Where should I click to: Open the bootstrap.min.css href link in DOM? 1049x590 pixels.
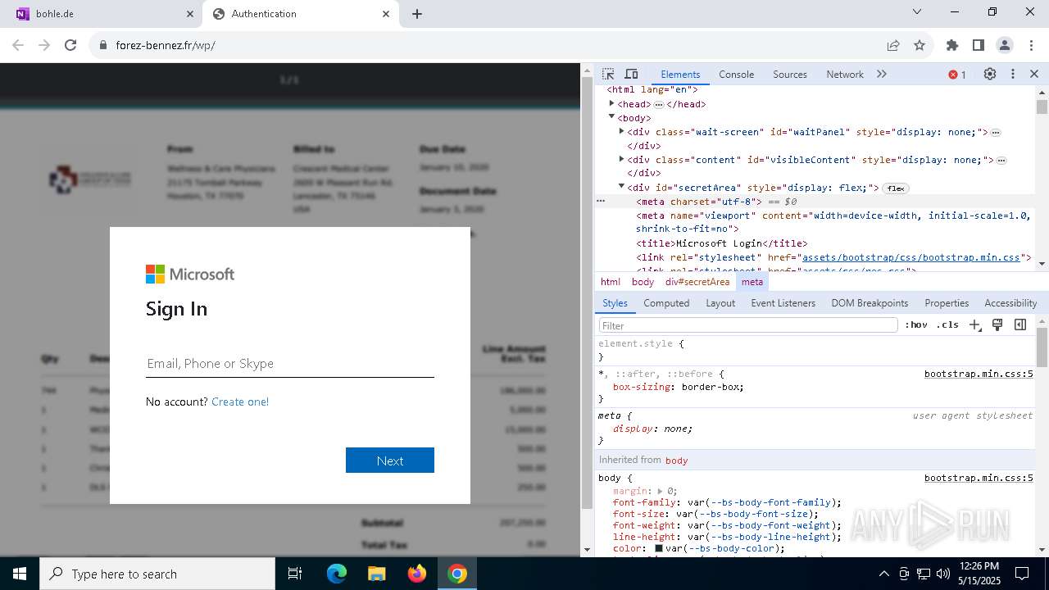pos(912,257)
